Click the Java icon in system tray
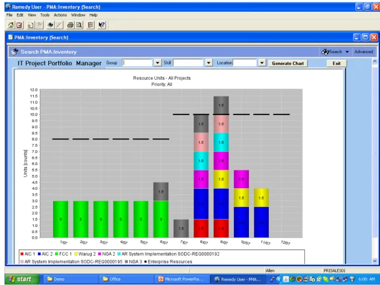 point(286,279)
